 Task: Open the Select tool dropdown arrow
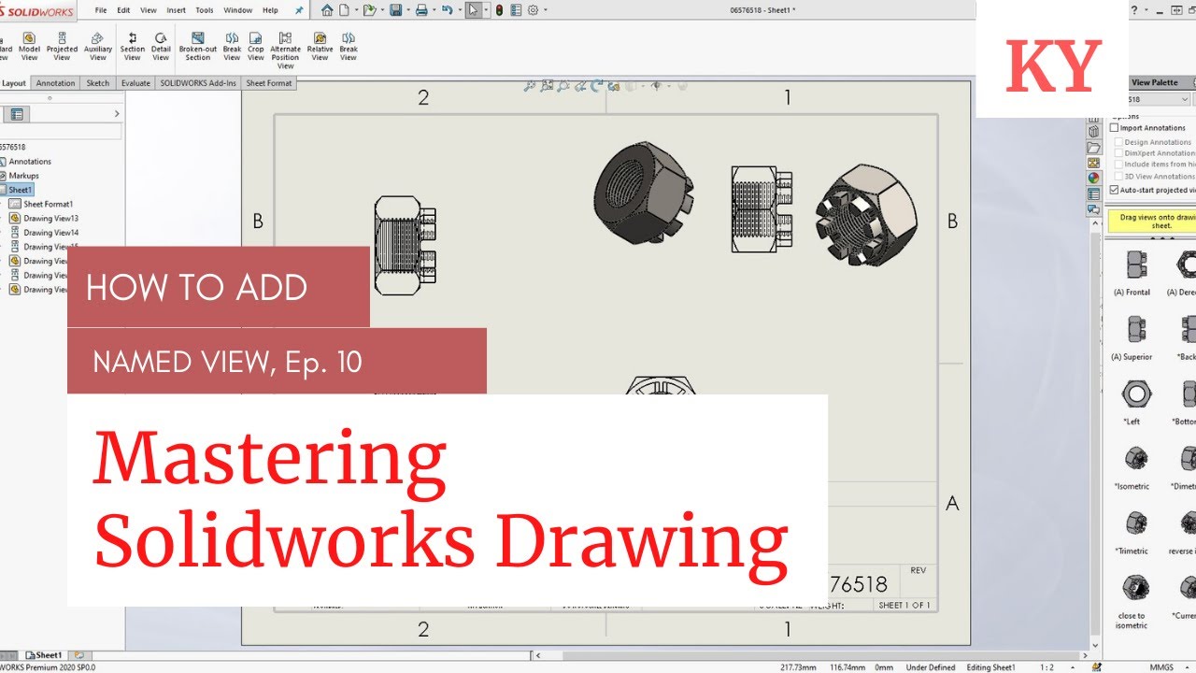pos(484,10)
